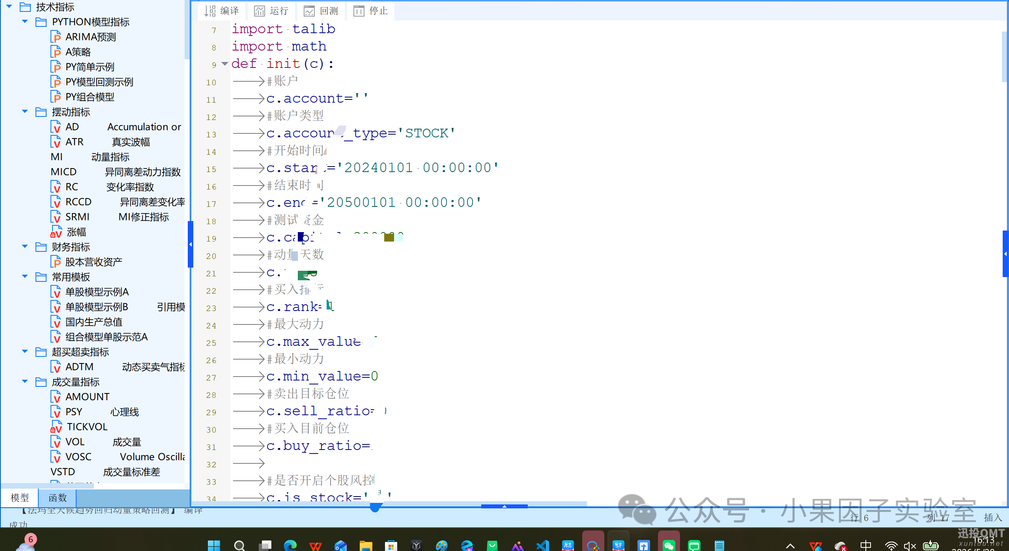Select MICD 异同离差动力指数 row

(x=116, y=172)
